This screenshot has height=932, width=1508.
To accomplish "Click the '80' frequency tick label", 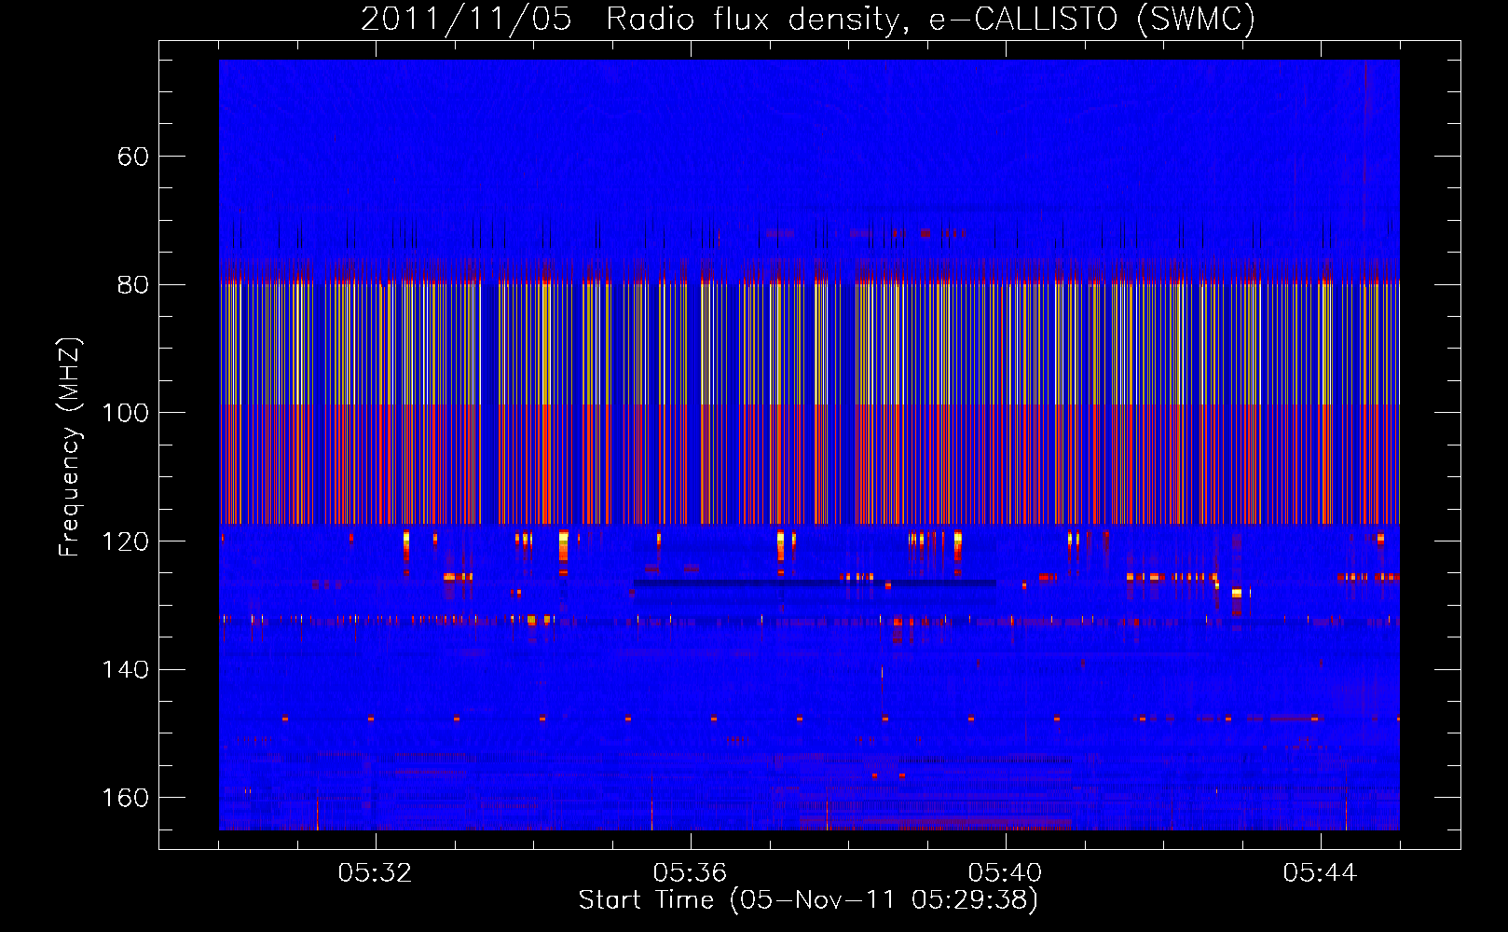I will pyautogui.click(x=133, y=284).
